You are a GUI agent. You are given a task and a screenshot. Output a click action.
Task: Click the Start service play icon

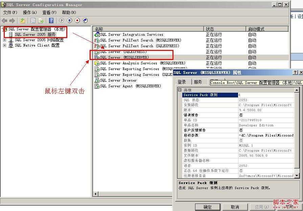(x=62, y=21)
